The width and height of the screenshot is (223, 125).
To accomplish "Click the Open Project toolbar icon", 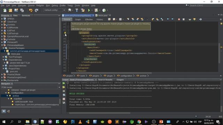I will click(16, 10).
